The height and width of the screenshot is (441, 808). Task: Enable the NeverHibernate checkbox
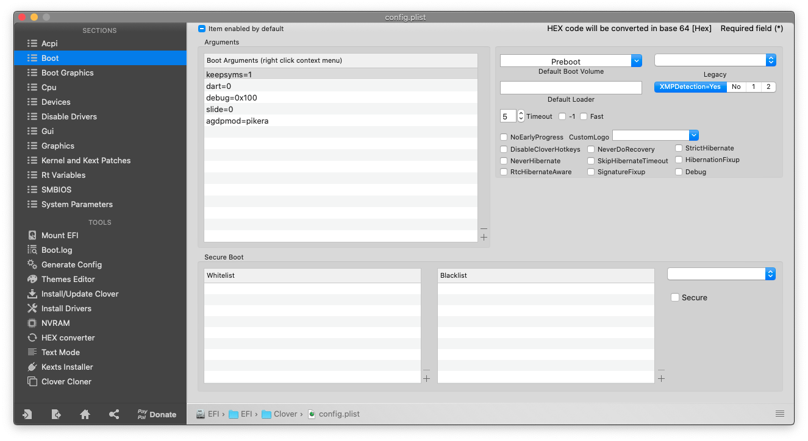504,161
